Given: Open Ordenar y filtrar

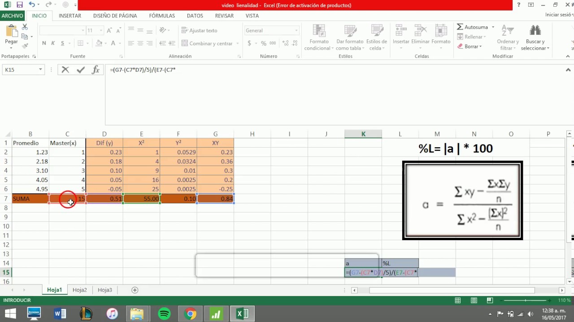Looking at the screenshot, I should 508,38.
